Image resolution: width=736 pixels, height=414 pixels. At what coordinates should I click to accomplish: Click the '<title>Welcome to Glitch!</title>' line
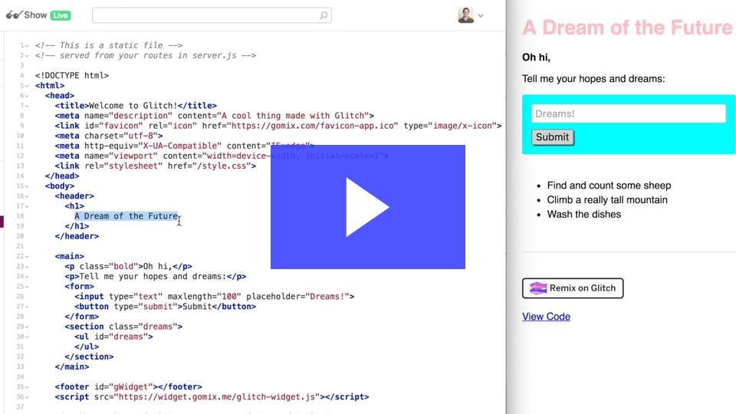(x=136, y=106)
